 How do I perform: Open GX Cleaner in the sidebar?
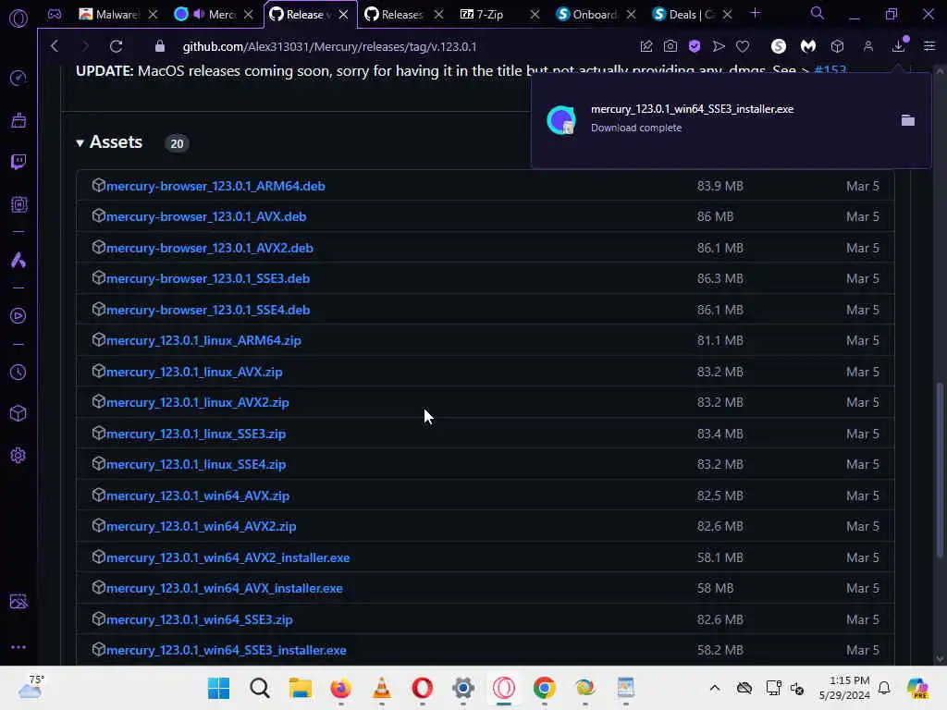click(18, 120)
